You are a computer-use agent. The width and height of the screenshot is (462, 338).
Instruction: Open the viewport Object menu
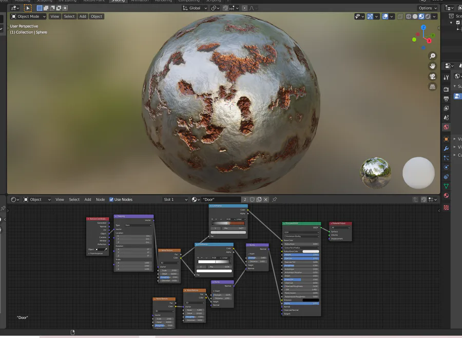click(x=97, y=16)
